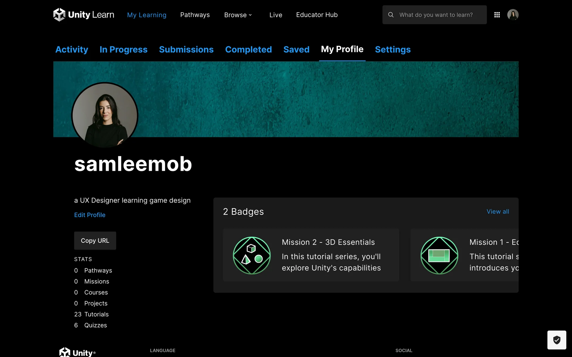Click the Mission 2 3D Essentials badge icon
The width and height of the screenshot is (572, 357).
252,255
